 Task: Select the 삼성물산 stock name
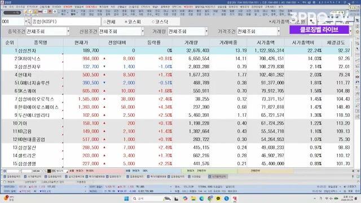pos(27,148)
